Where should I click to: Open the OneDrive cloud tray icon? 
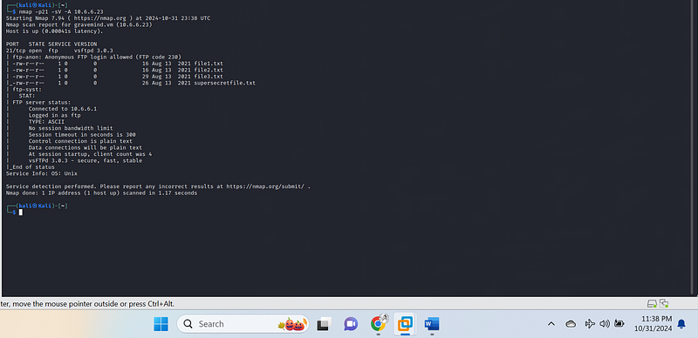(571, 324)
